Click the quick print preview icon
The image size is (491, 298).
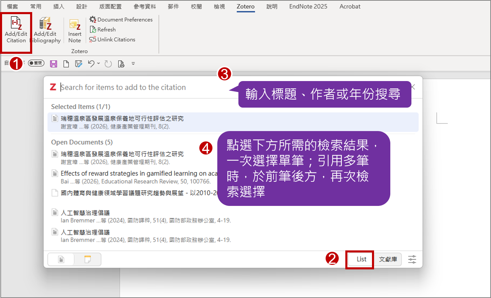121,64
